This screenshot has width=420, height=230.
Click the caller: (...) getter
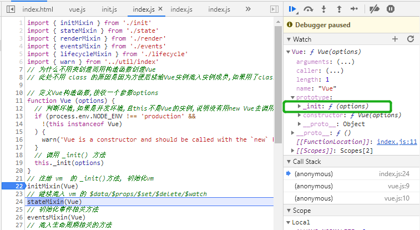pyautogui.click(x=320, y=71)
